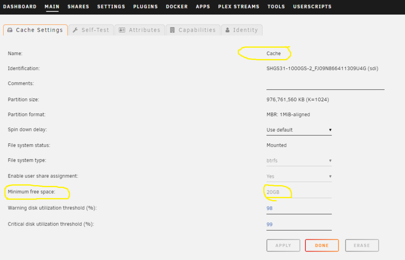Click the 'Identification:' label
Screen dimensions: 405x260
click(24, 68)
